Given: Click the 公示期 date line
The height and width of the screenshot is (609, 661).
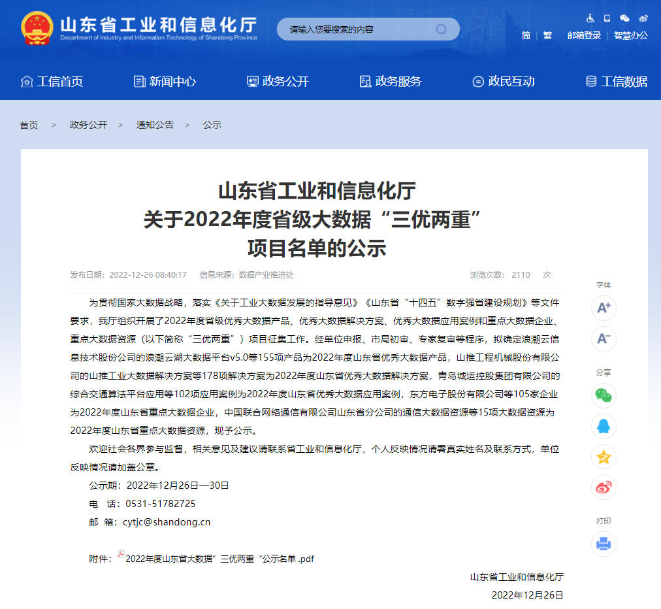Looking at the screenshot, I should pos(159,486).
